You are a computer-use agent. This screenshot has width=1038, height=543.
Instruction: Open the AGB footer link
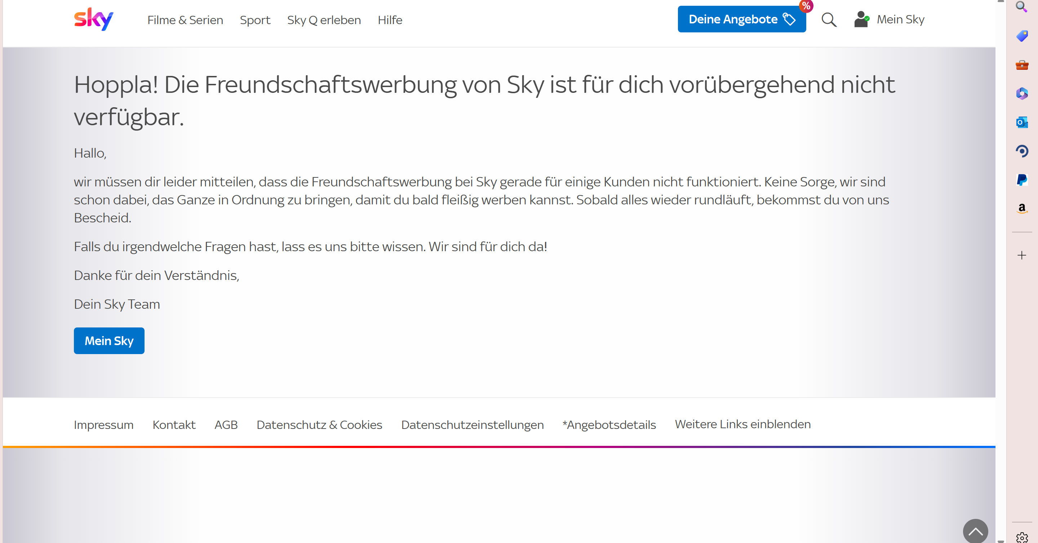click(226, 425)
